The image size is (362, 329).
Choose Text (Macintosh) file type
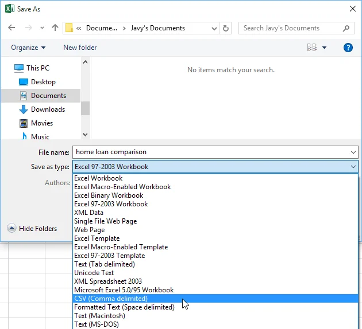pyautogui.click(x=215, y=316)
